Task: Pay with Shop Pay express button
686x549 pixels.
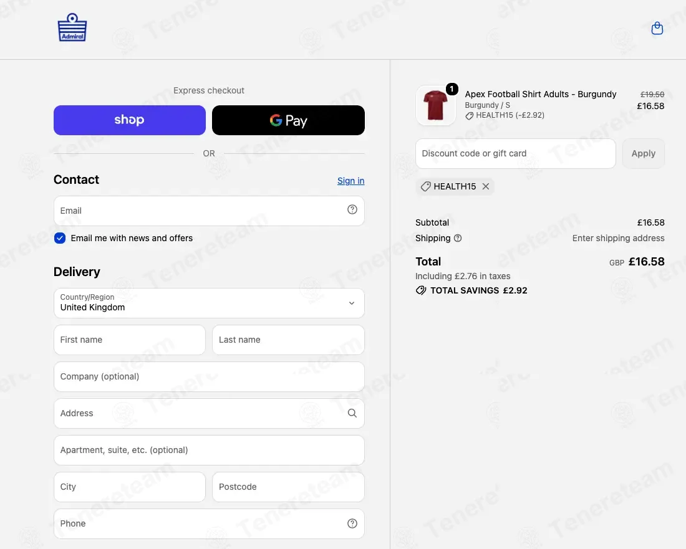Action: click(x=130, y=120)
